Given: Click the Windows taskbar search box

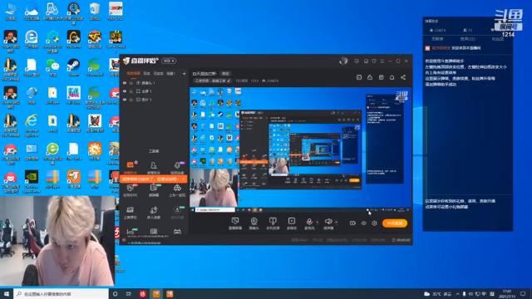Looking at the screenshot, I should click(x=61, y=293).
